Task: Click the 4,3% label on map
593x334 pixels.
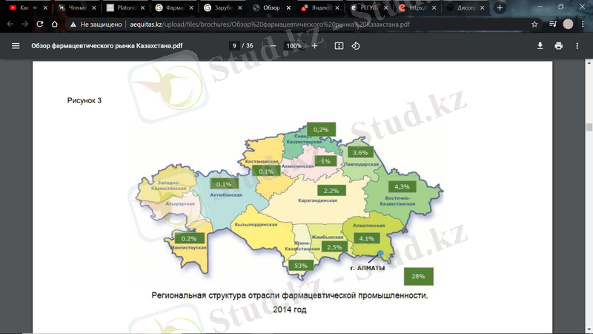Action: click(x=402, y=187)
